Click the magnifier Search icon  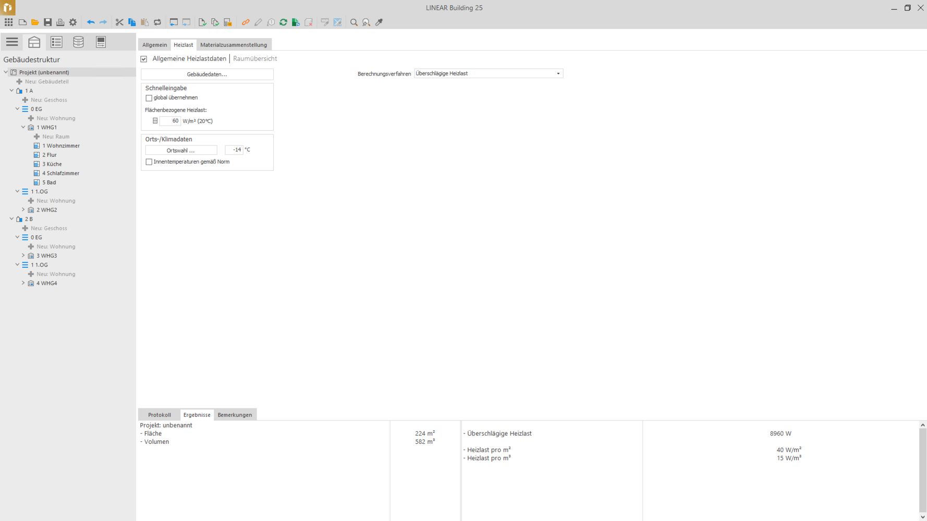pyautogui.click(x=353, y=22)
